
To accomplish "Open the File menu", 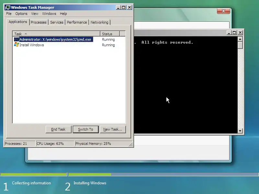I will click(9, 14).
